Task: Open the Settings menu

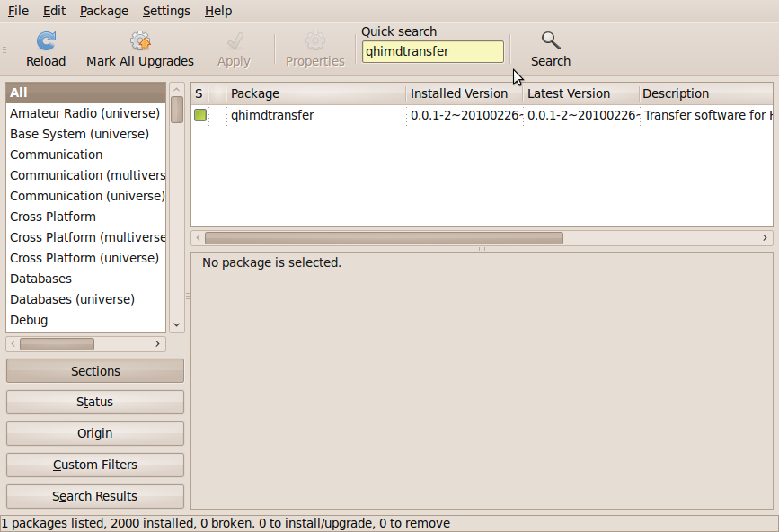Action: 166,11
